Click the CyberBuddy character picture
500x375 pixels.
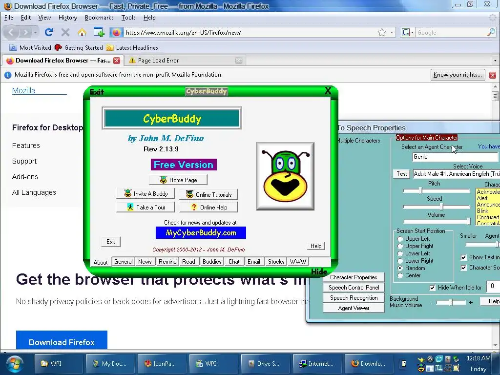click(x=285, y=176)
